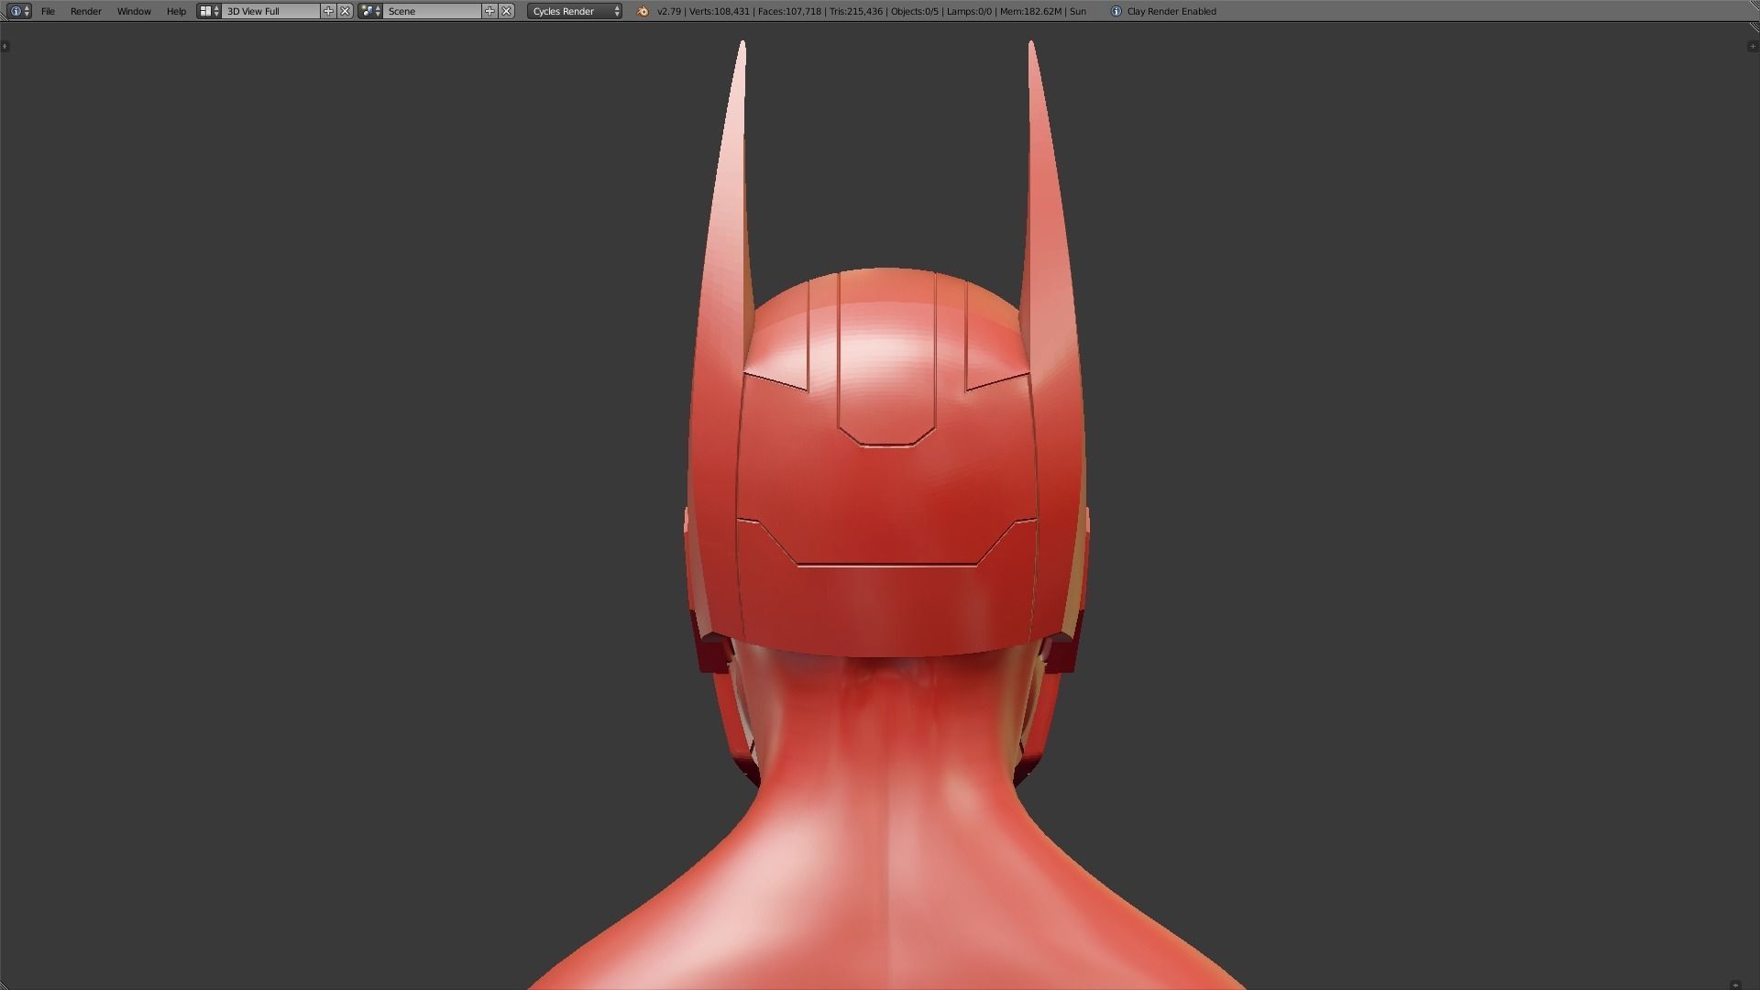Open the Info editor type selector
This screenshot has height=990, width=1760.
[x=19, y=11]
